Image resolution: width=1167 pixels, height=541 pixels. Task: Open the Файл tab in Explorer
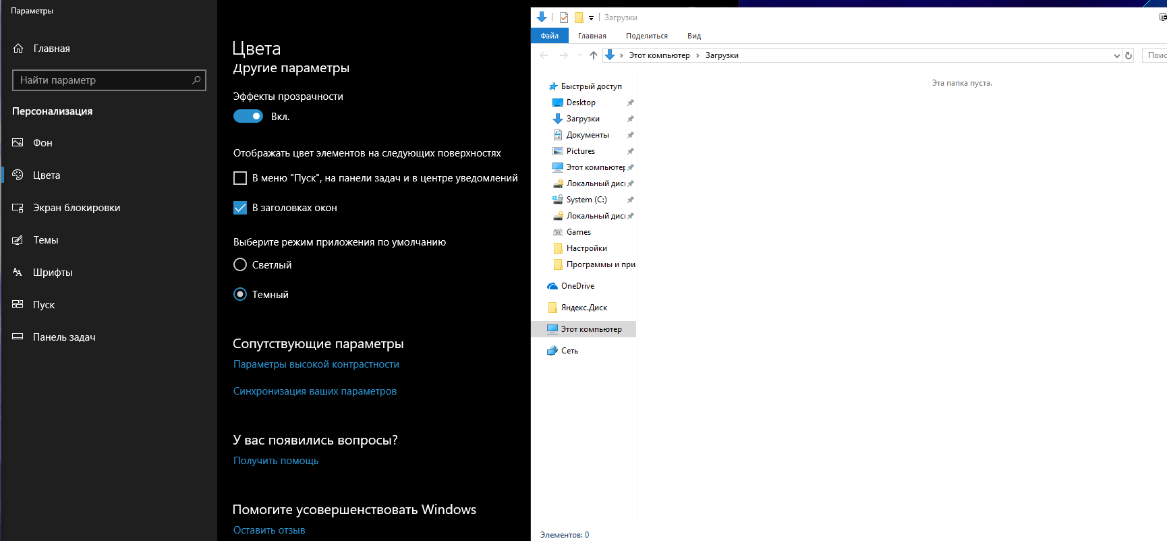click(550, 36)
